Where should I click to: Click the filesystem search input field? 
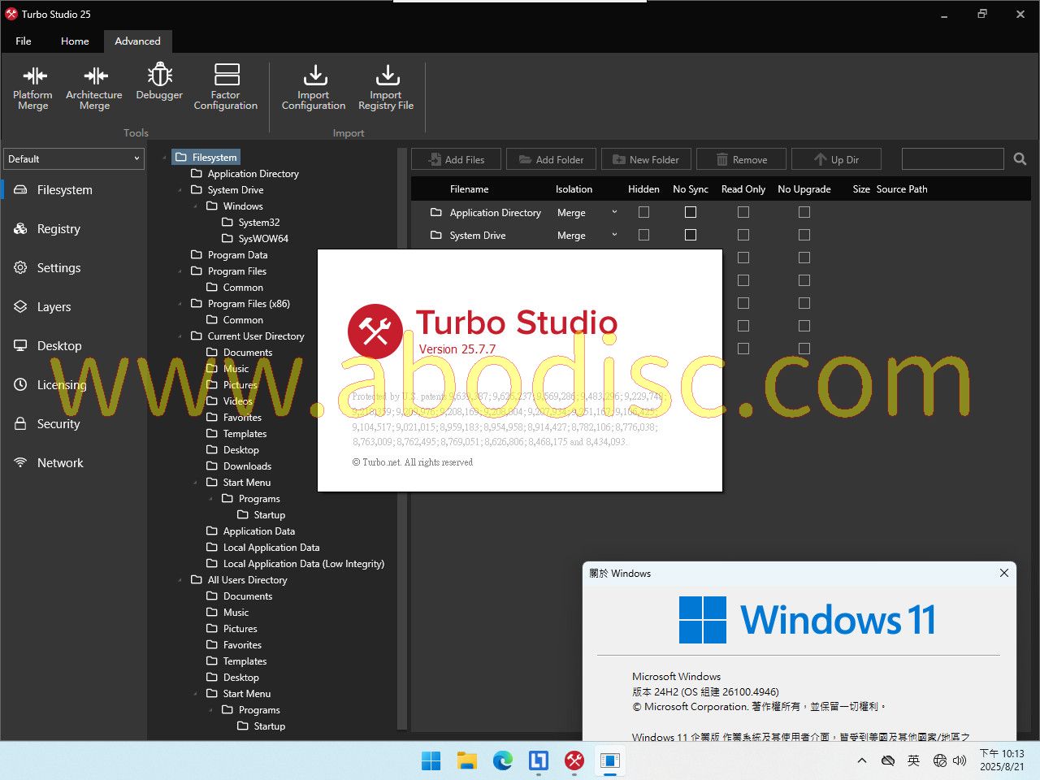coord(953,158)
